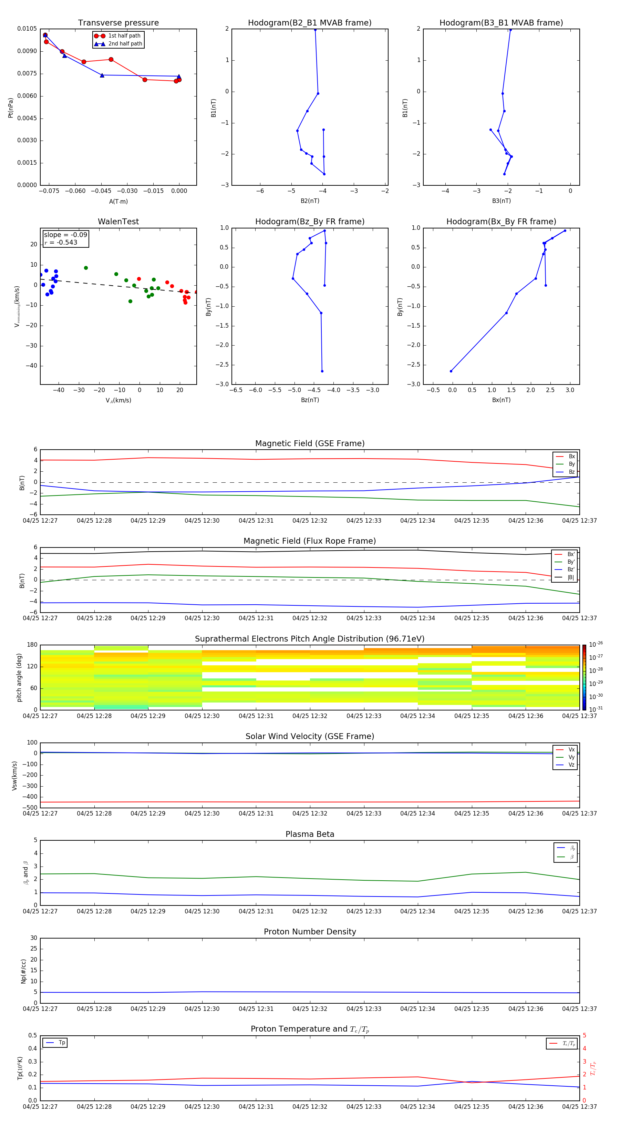Click the "Bz(nT)" x-axis label
The height and width of the screenshot is (1137, 620).
(x=310, y=400)
